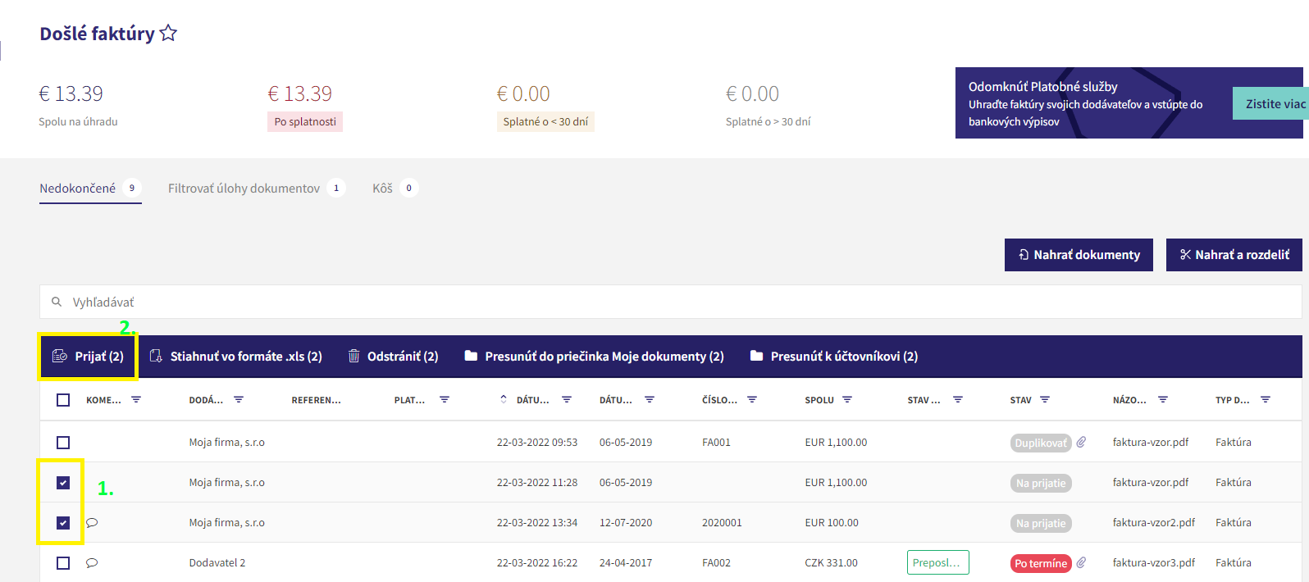Click Zistite viac button in banner
This screenshot has height=582, width=1309.
1271,104
